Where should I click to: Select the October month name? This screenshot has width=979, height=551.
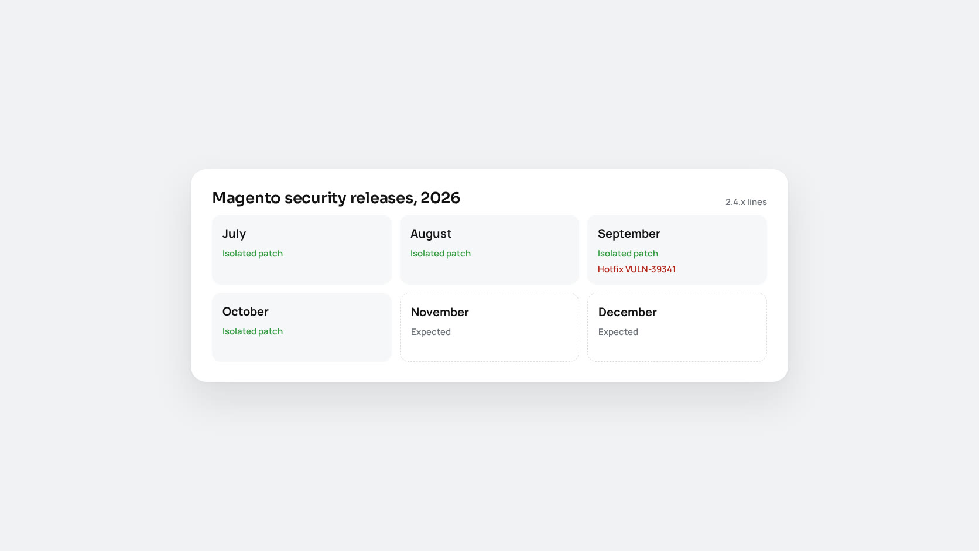tap(245, 312)
